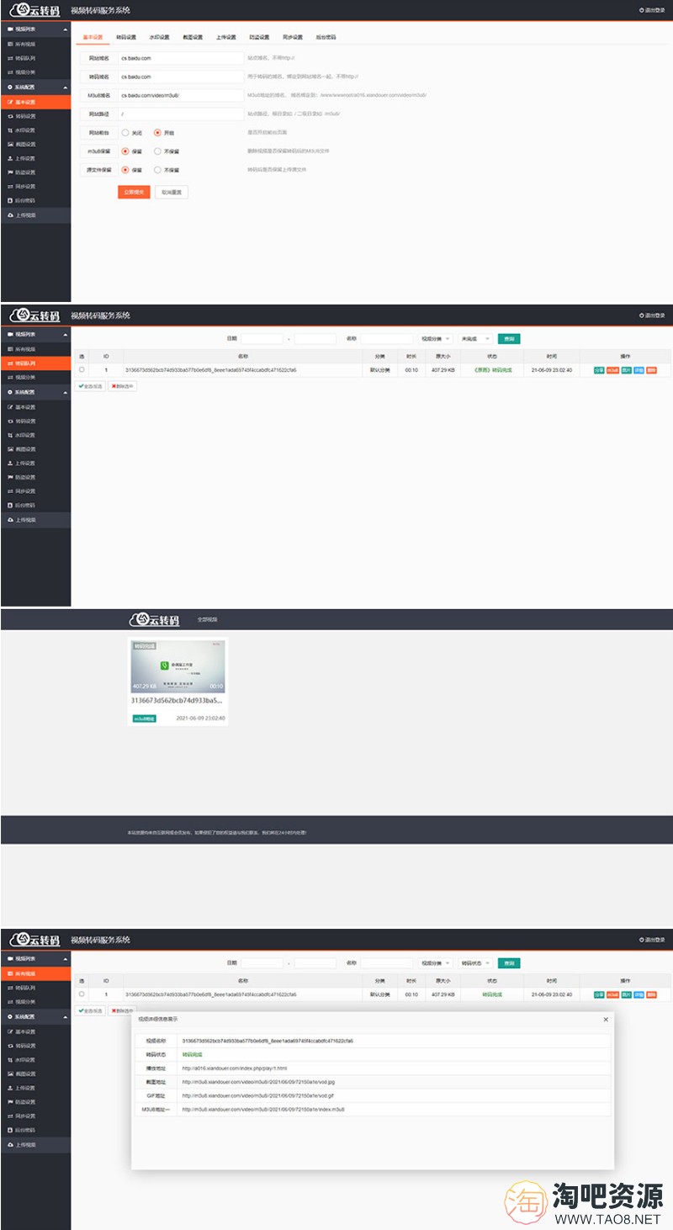Select 开启 radio for 网站前台
Viewport: 673px width, 1230px height.
(157, 133)
